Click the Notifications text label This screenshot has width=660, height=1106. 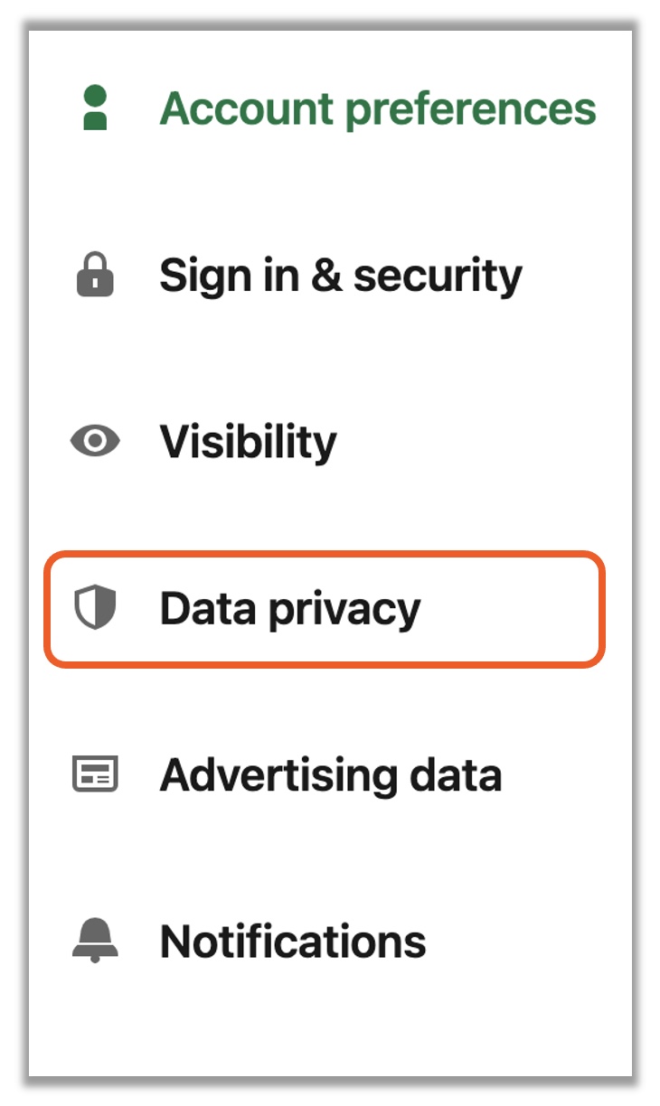click(293, 942)
